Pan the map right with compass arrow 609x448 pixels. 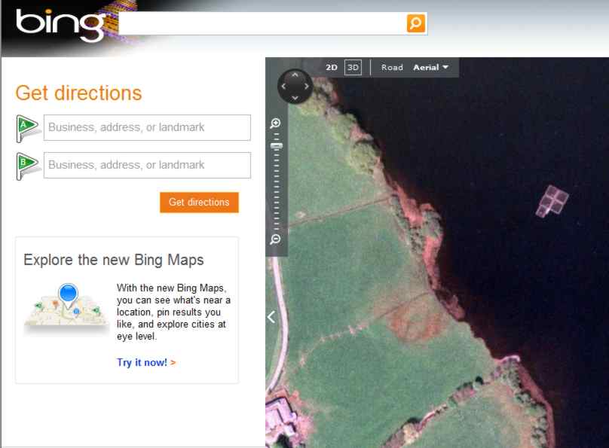click(306, 87)
